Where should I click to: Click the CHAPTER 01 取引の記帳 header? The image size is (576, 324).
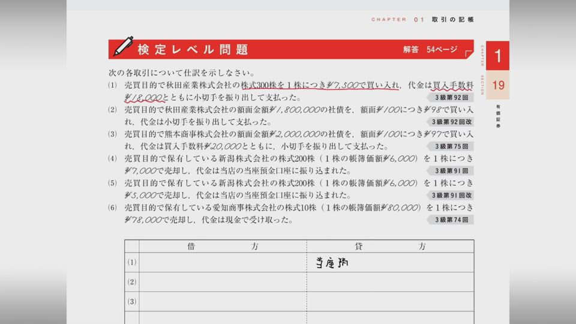point(422,19)
